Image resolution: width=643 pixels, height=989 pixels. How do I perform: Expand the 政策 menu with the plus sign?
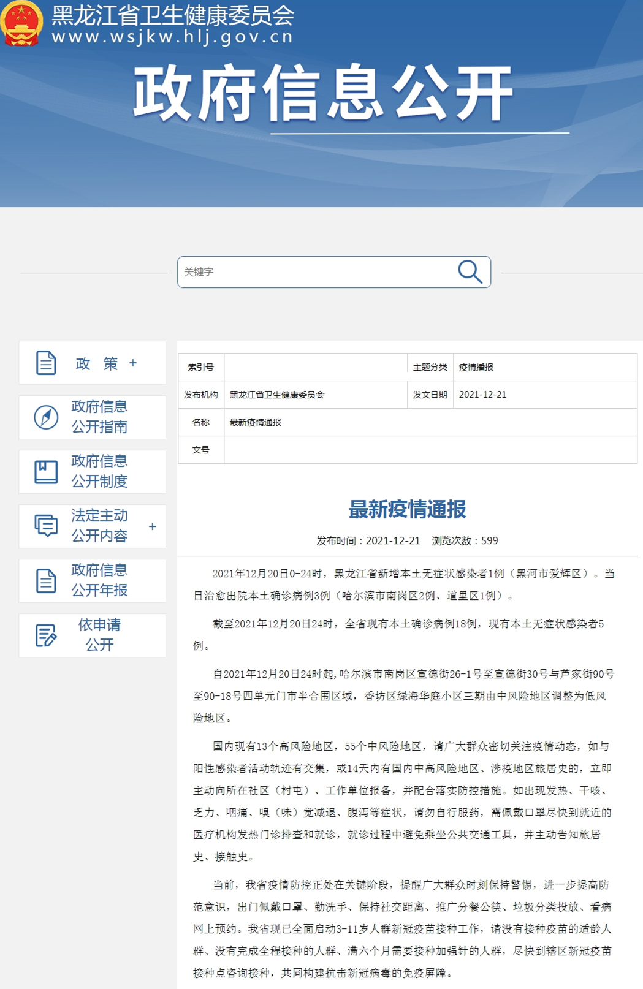click(133, 363)
